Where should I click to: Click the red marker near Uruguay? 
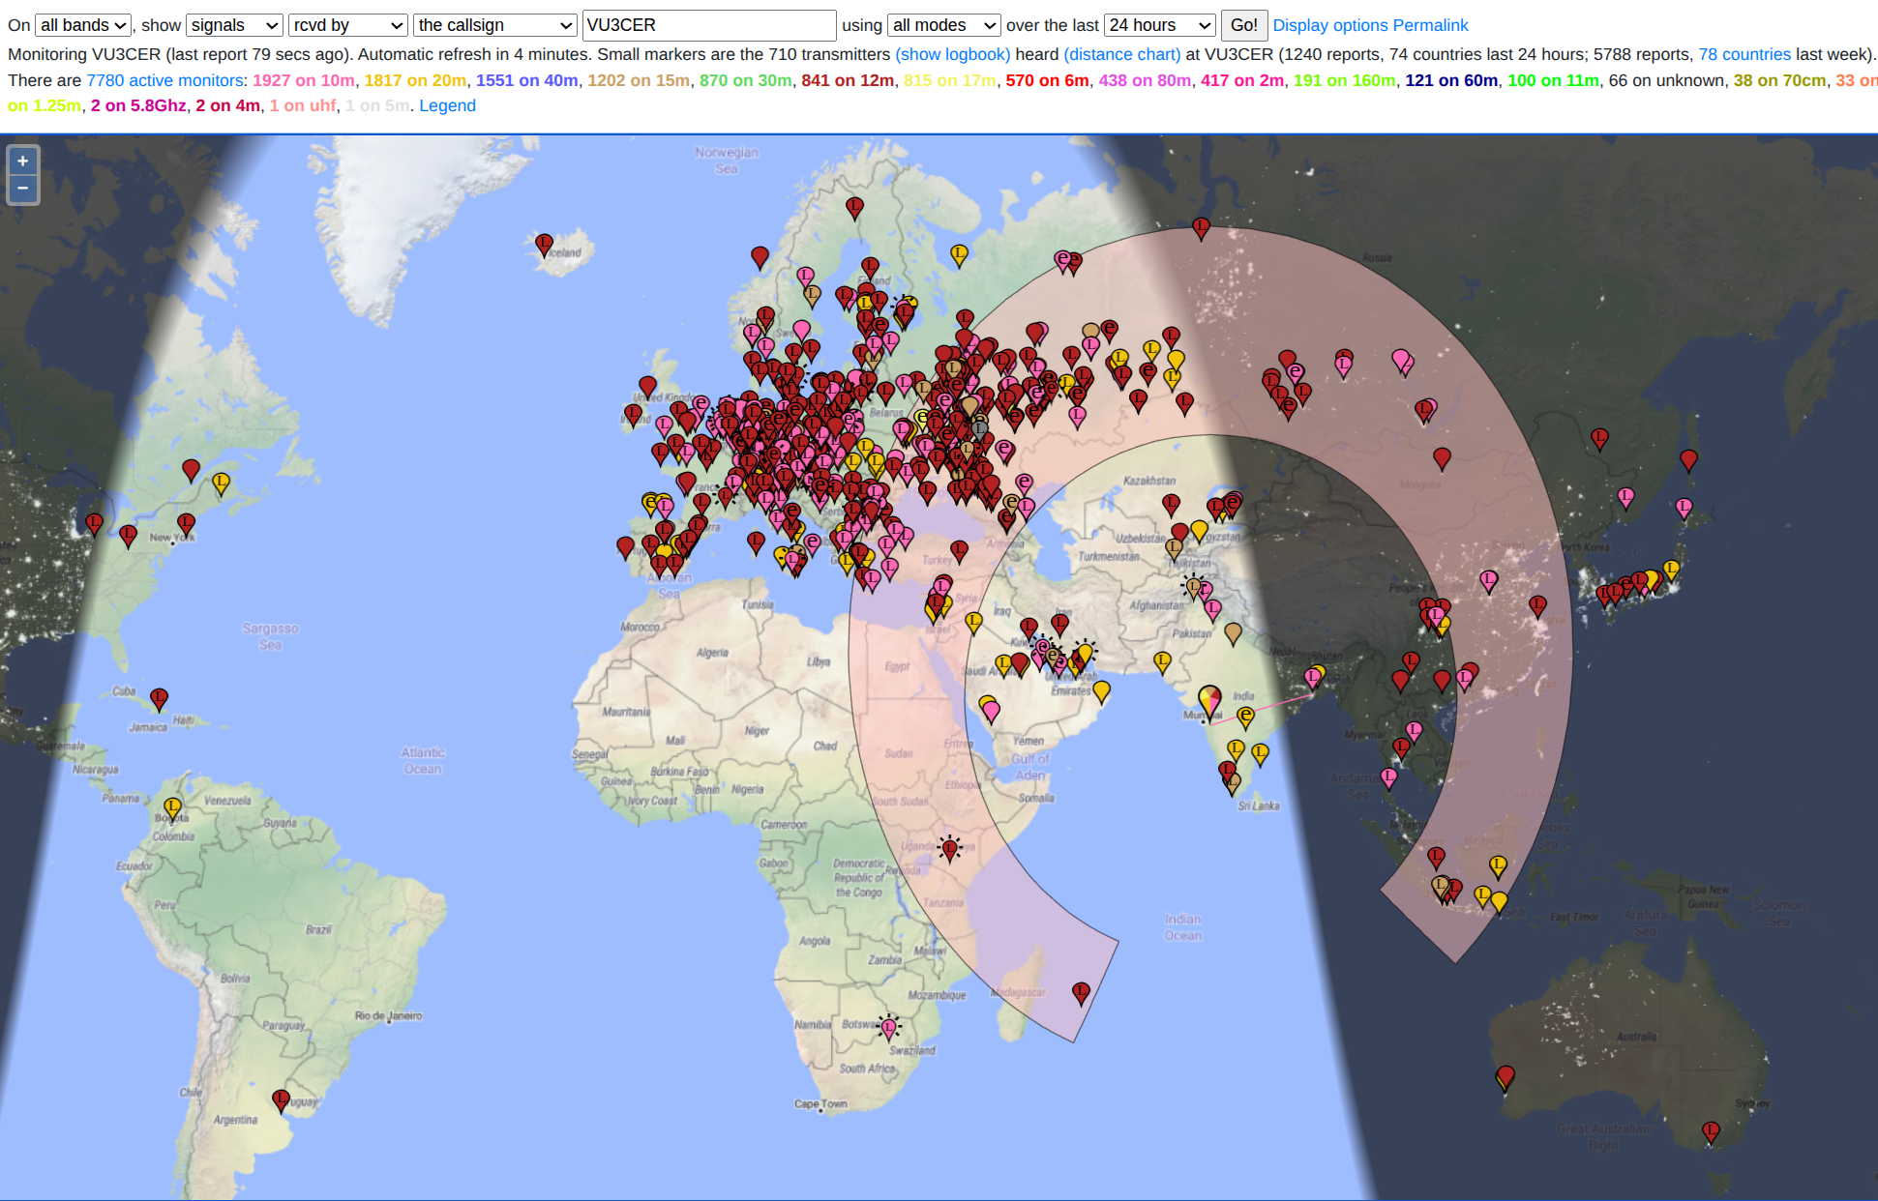tap(281, 1098)
